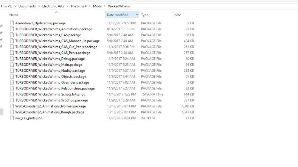Select TURBODRIVER_WickedWhims_Overrides.package name
Image resolution: width=298 pixels, height=167 pixels.
(52, 82)
